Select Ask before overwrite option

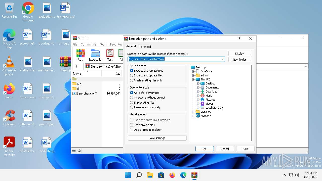(145, 93)
